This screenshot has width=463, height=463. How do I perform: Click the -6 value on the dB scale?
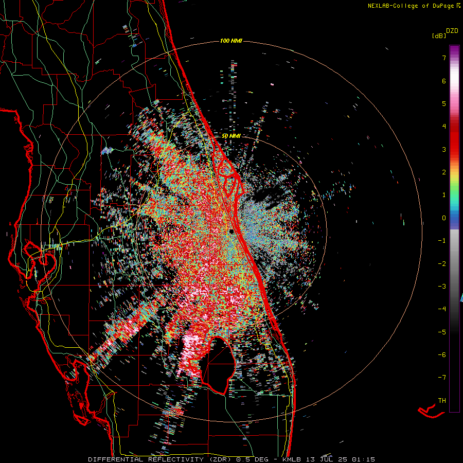click(x=442, y=355)
